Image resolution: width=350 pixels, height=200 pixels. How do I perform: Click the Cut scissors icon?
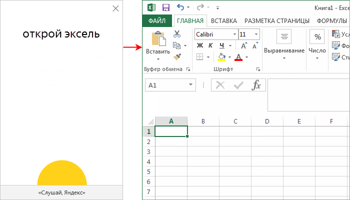coord(177,34)
